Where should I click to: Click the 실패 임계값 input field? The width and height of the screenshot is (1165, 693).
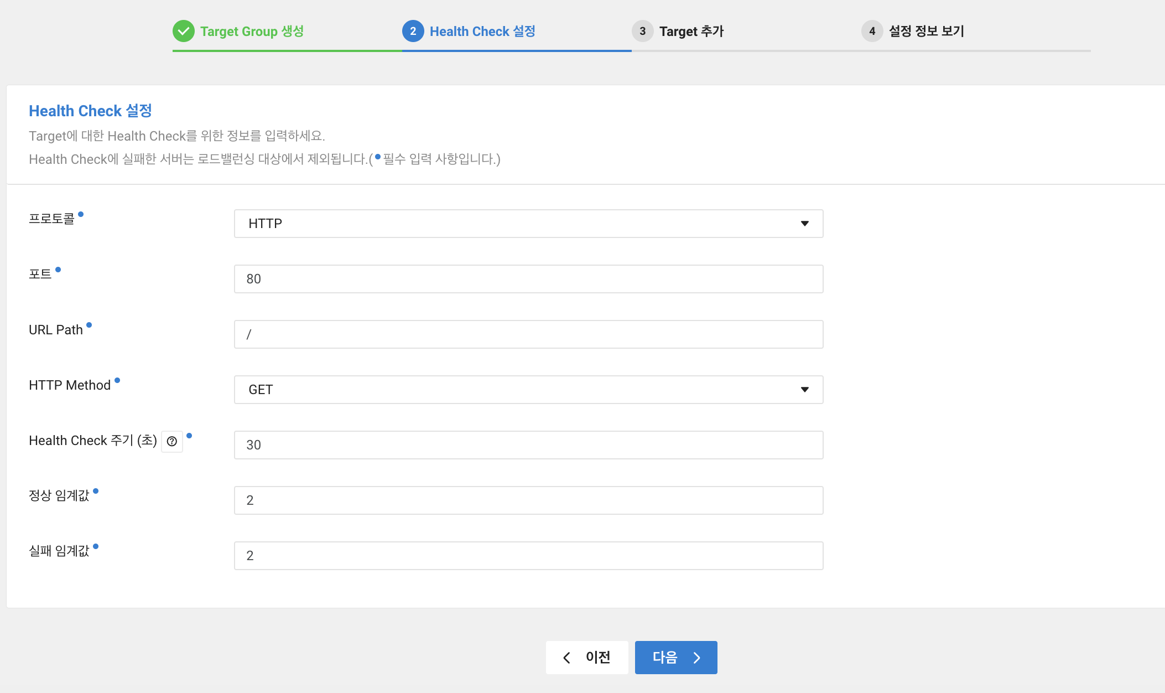[528, 556]
